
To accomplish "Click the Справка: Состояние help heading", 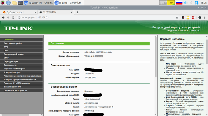I will 172,39.
